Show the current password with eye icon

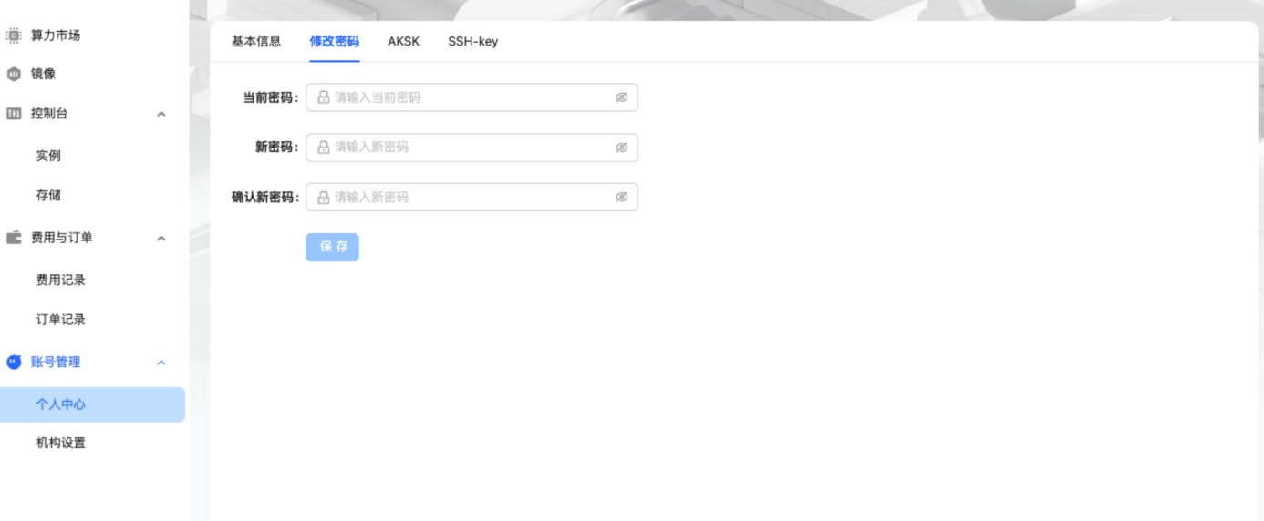[622, 97]
